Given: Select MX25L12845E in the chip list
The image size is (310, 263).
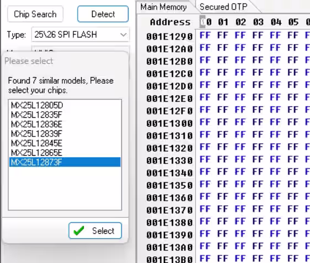Looking at the screenshot, I should [65, 143].
